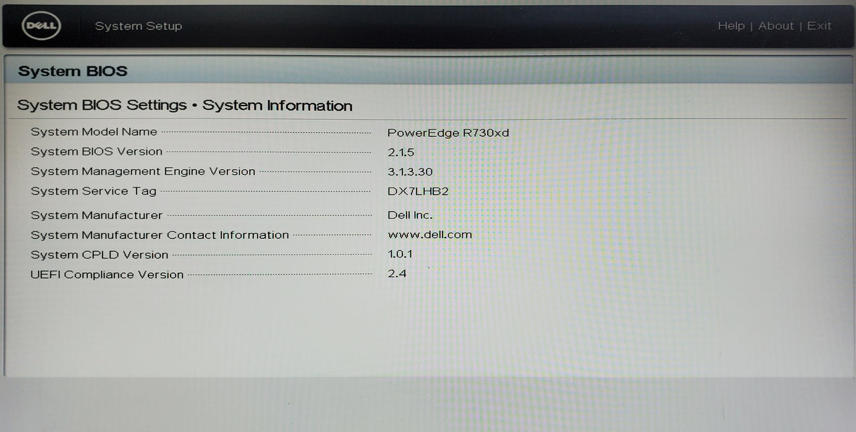This screenshot has width=856, height=432.
Task: Click the Dell logo icon
Action: [41, 26]
